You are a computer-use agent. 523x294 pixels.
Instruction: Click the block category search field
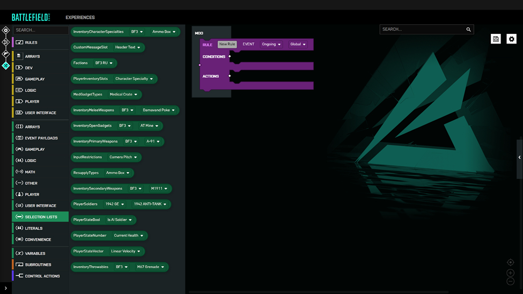click(x=40, y=30)
